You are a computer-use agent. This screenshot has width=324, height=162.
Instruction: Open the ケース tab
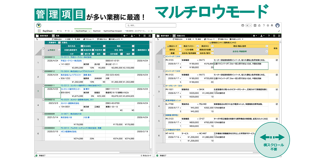tap(67, 31)
